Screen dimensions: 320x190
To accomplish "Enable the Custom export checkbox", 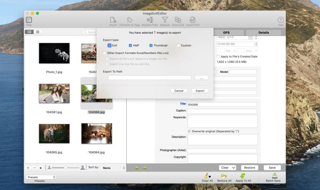I will coord(178,45).
